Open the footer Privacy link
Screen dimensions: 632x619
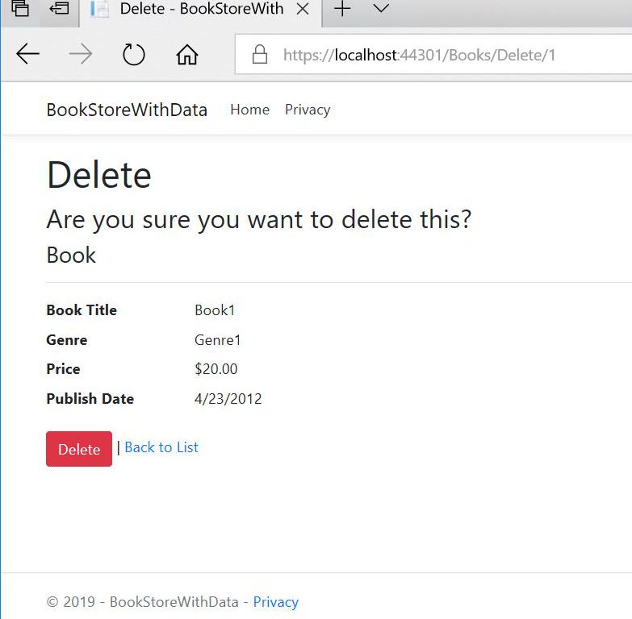point(275,602)
